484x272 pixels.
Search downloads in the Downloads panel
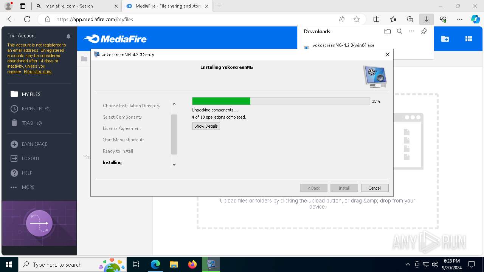coord(399,31)
